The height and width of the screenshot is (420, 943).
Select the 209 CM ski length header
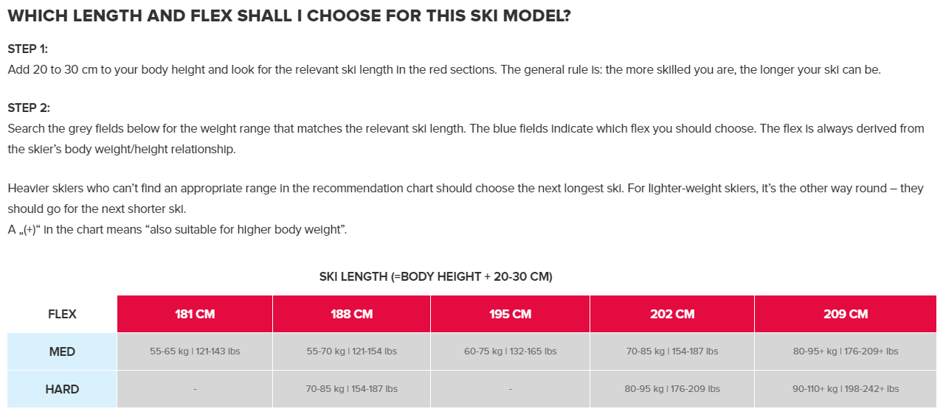point(846,314)
